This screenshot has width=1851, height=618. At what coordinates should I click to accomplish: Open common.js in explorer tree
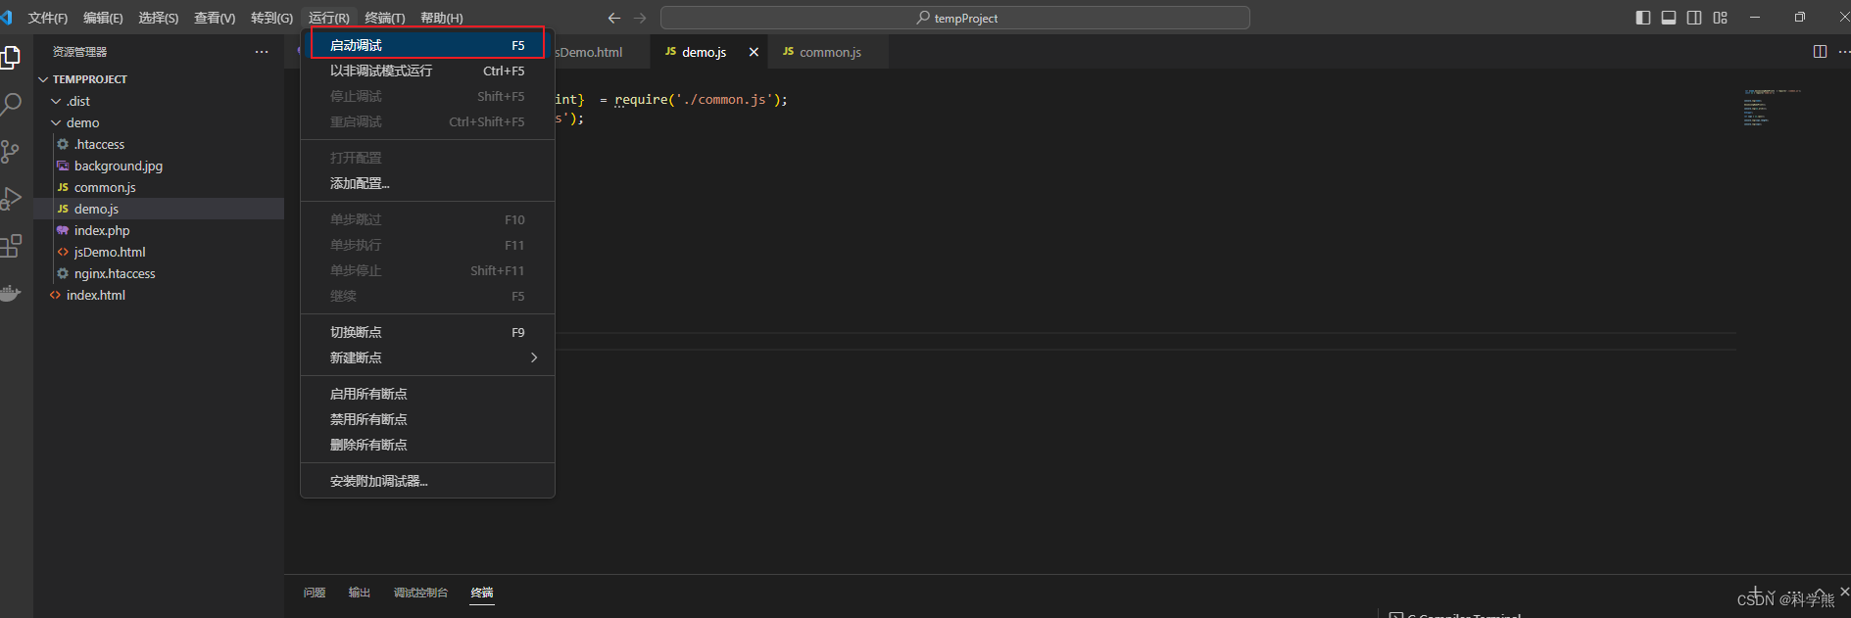pos(159,187)
